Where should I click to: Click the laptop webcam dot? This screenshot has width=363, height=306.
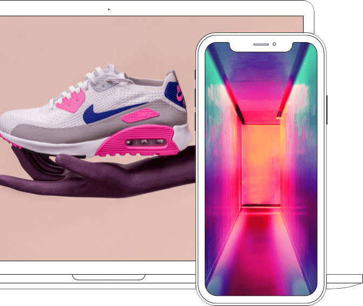coord(109,10)
